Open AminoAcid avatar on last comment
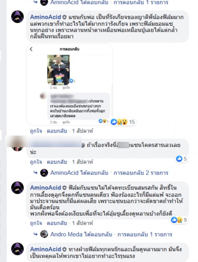The image size is (198, 262). pos(17,249)
